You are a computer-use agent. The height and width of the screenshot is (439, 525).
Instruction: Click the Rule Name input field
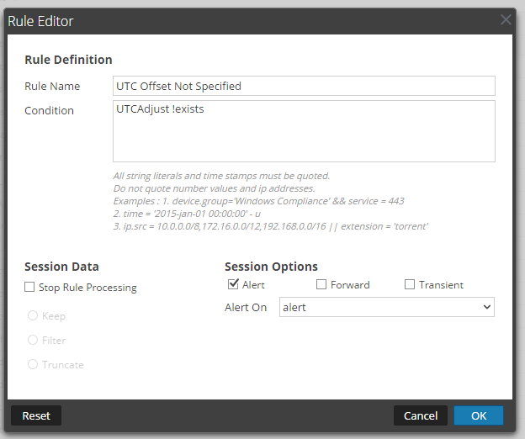coord(304,86)
